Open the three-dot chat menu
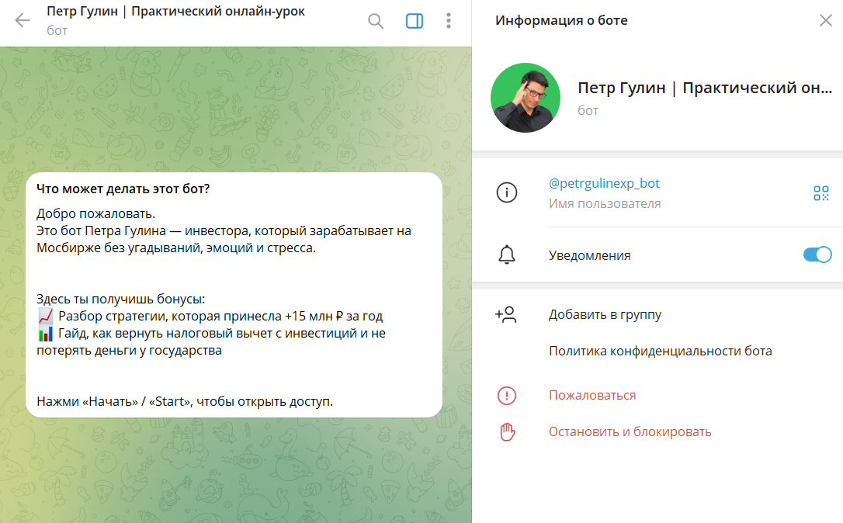843x523 pixels. (x=449, y=21)
